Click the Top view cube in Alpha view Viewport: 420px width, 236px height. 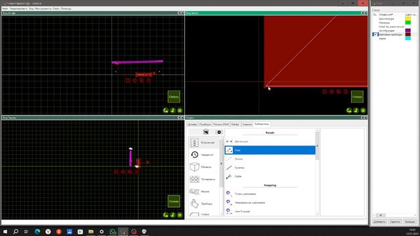click(x=174, y=97)
